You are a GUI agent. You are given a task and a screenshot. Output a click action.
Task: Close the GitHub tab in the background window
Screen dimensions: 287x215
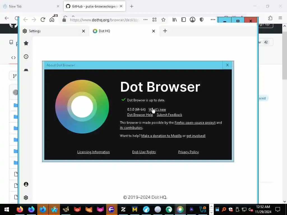pos(121,6)
